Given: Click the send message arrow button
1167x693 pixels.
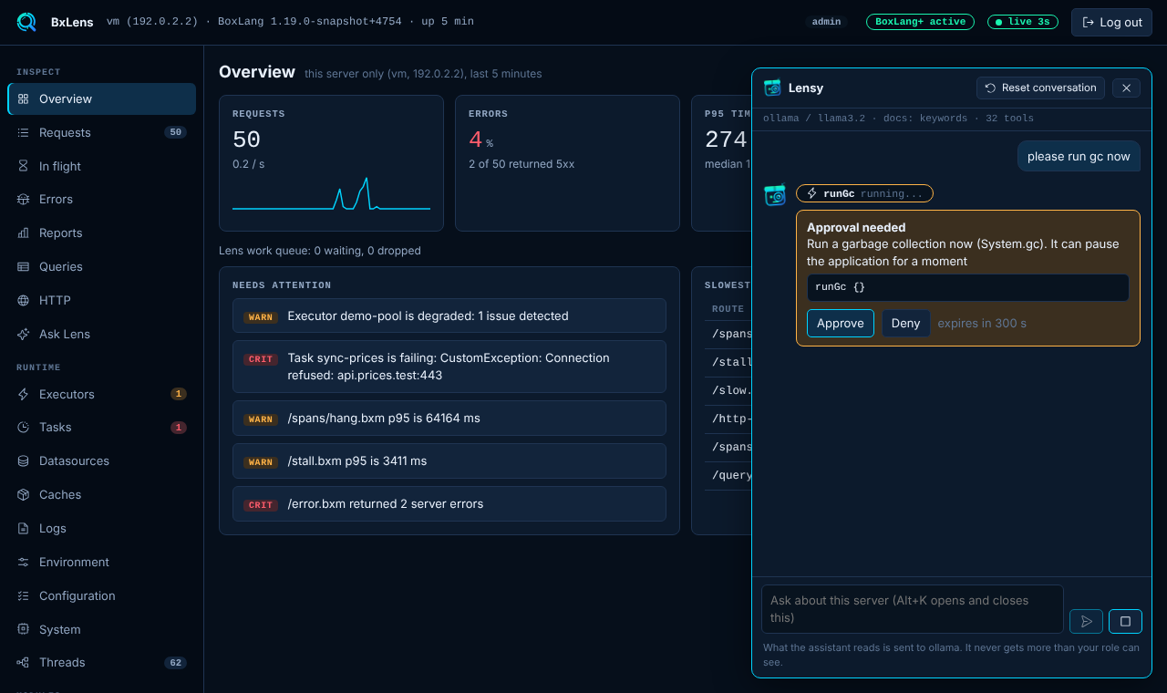Looking at the screenshot, I should point(1086,621).
